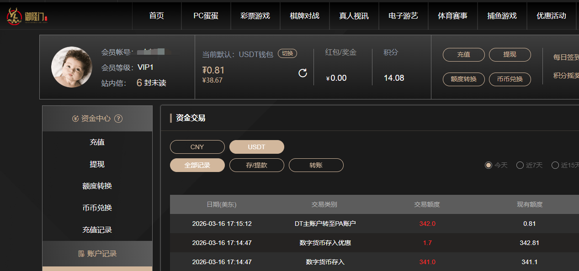Click the 提现 withdrawal button
This screenshot has width=579, height=271.
[x=510, y=54]
